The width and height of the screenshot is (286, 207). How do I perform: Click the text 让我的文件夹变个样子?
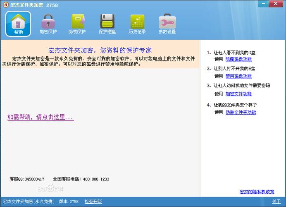(235, 105)
